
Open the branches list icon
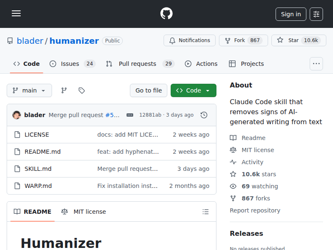tap(64, 90)
